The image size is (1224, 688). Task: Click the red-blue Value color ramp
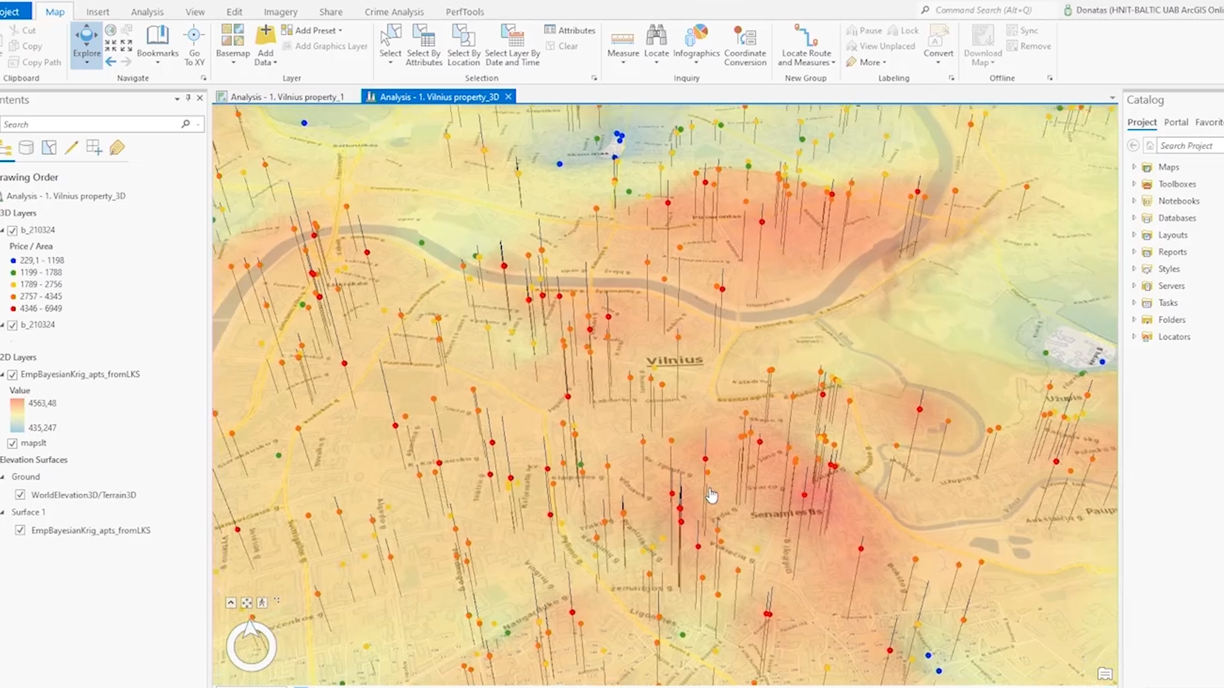[x=17, y=415]
